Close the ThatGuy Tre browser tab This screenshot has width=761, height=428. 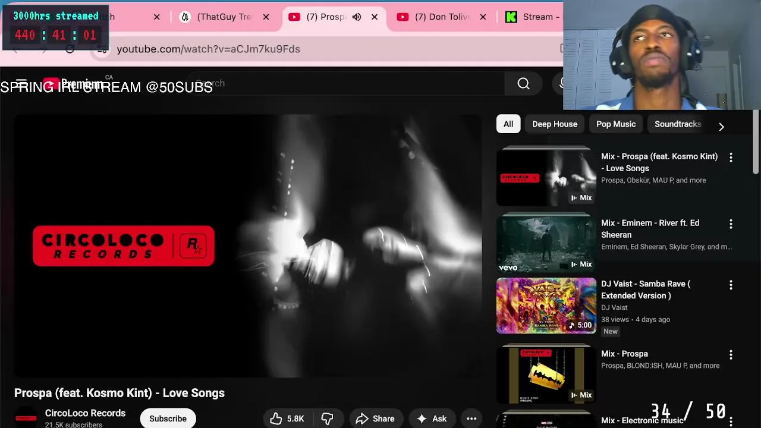(x=266, y=17)
